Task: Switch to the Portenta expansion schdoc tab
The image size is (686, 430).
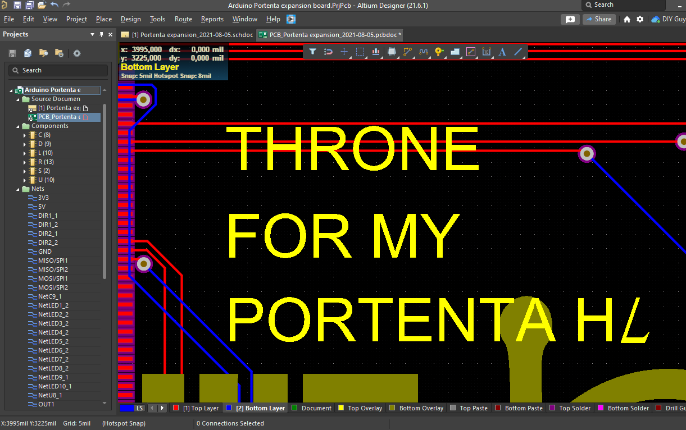Action: pyautogui.click(x=187, y=35)
